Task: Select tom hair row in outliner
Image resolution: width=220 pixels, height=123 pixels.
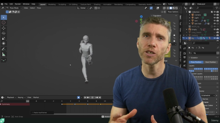Action: pos(198,24)
